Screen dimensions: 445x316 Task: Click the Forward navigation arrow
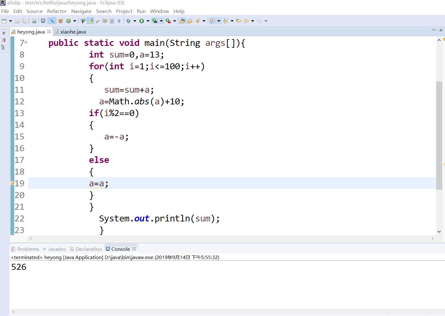pyautogui.click(x=259, y=21)
